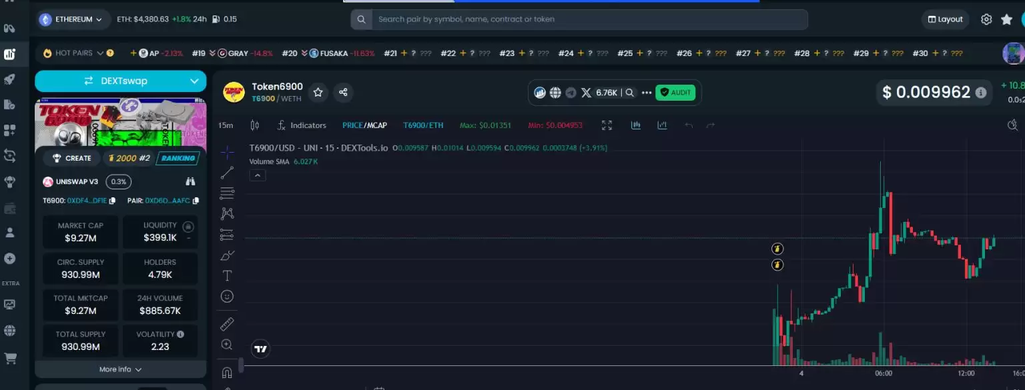Change the 15m timeframe interval
This screenshot has height=390, width=1025.
pos(226,125)
